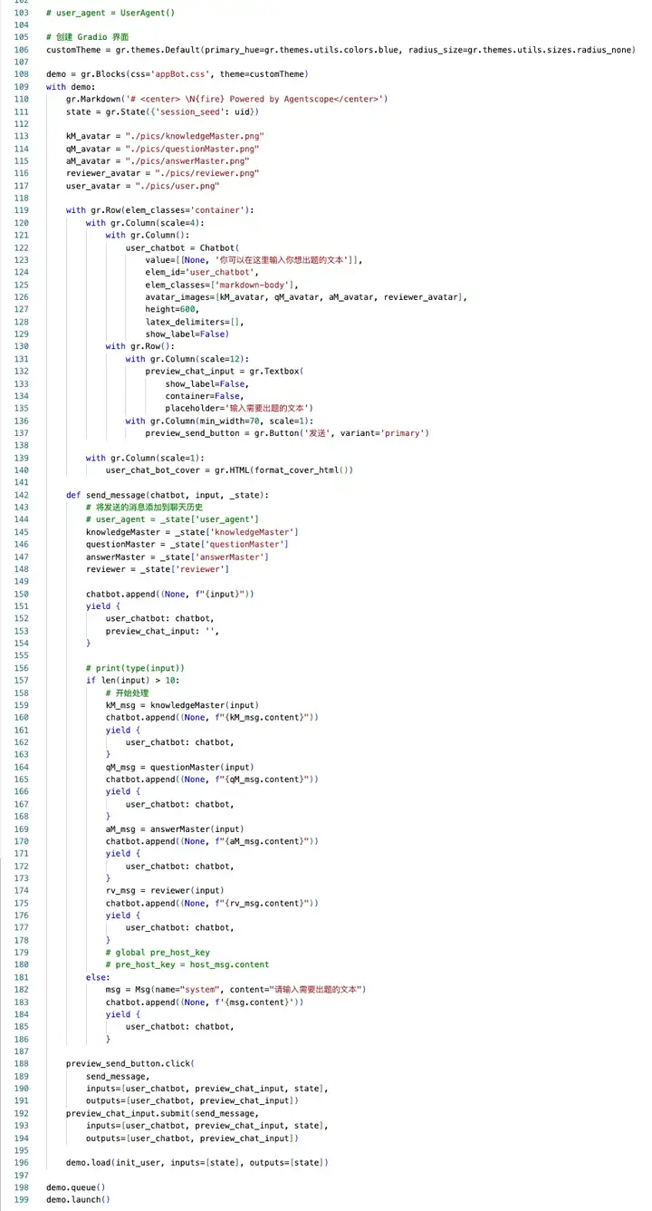Click the 'with gr.Column(scale=1):' line
The height and width of the screenshot is (1211, 652).
click(145, 457)
